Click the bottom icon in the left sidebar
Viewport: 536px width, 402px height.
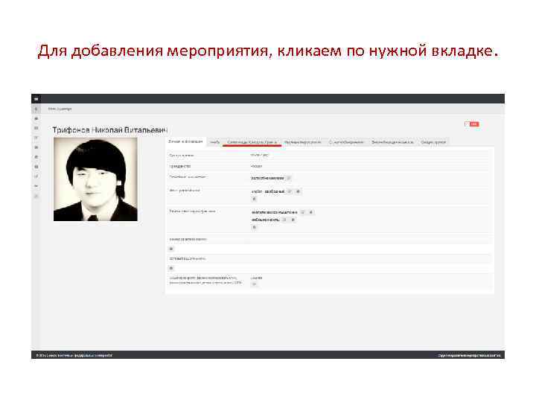coord(36,196)
